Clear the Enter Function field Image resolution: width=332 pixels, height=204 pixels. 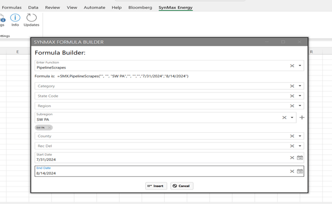click(292, 66)
